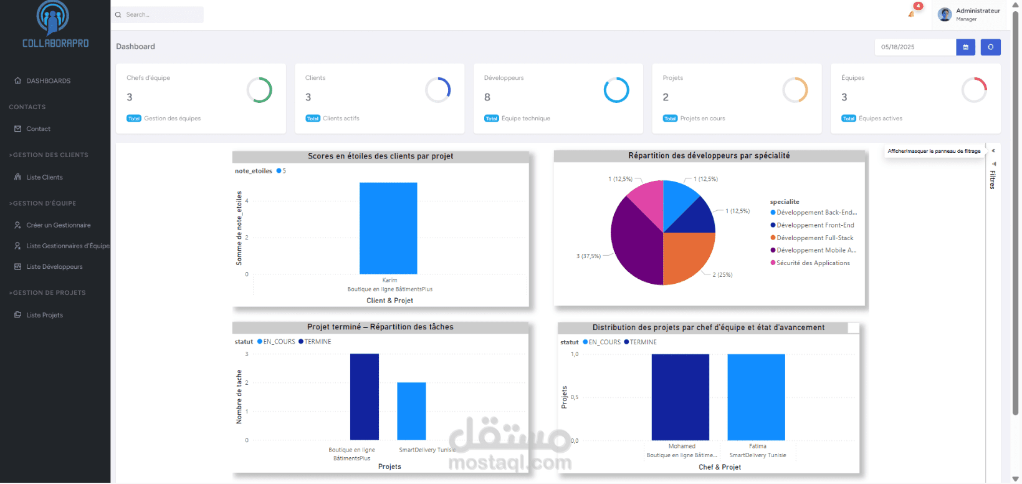Collapse the filter pane with double chevron

click(x=993, y=151)
